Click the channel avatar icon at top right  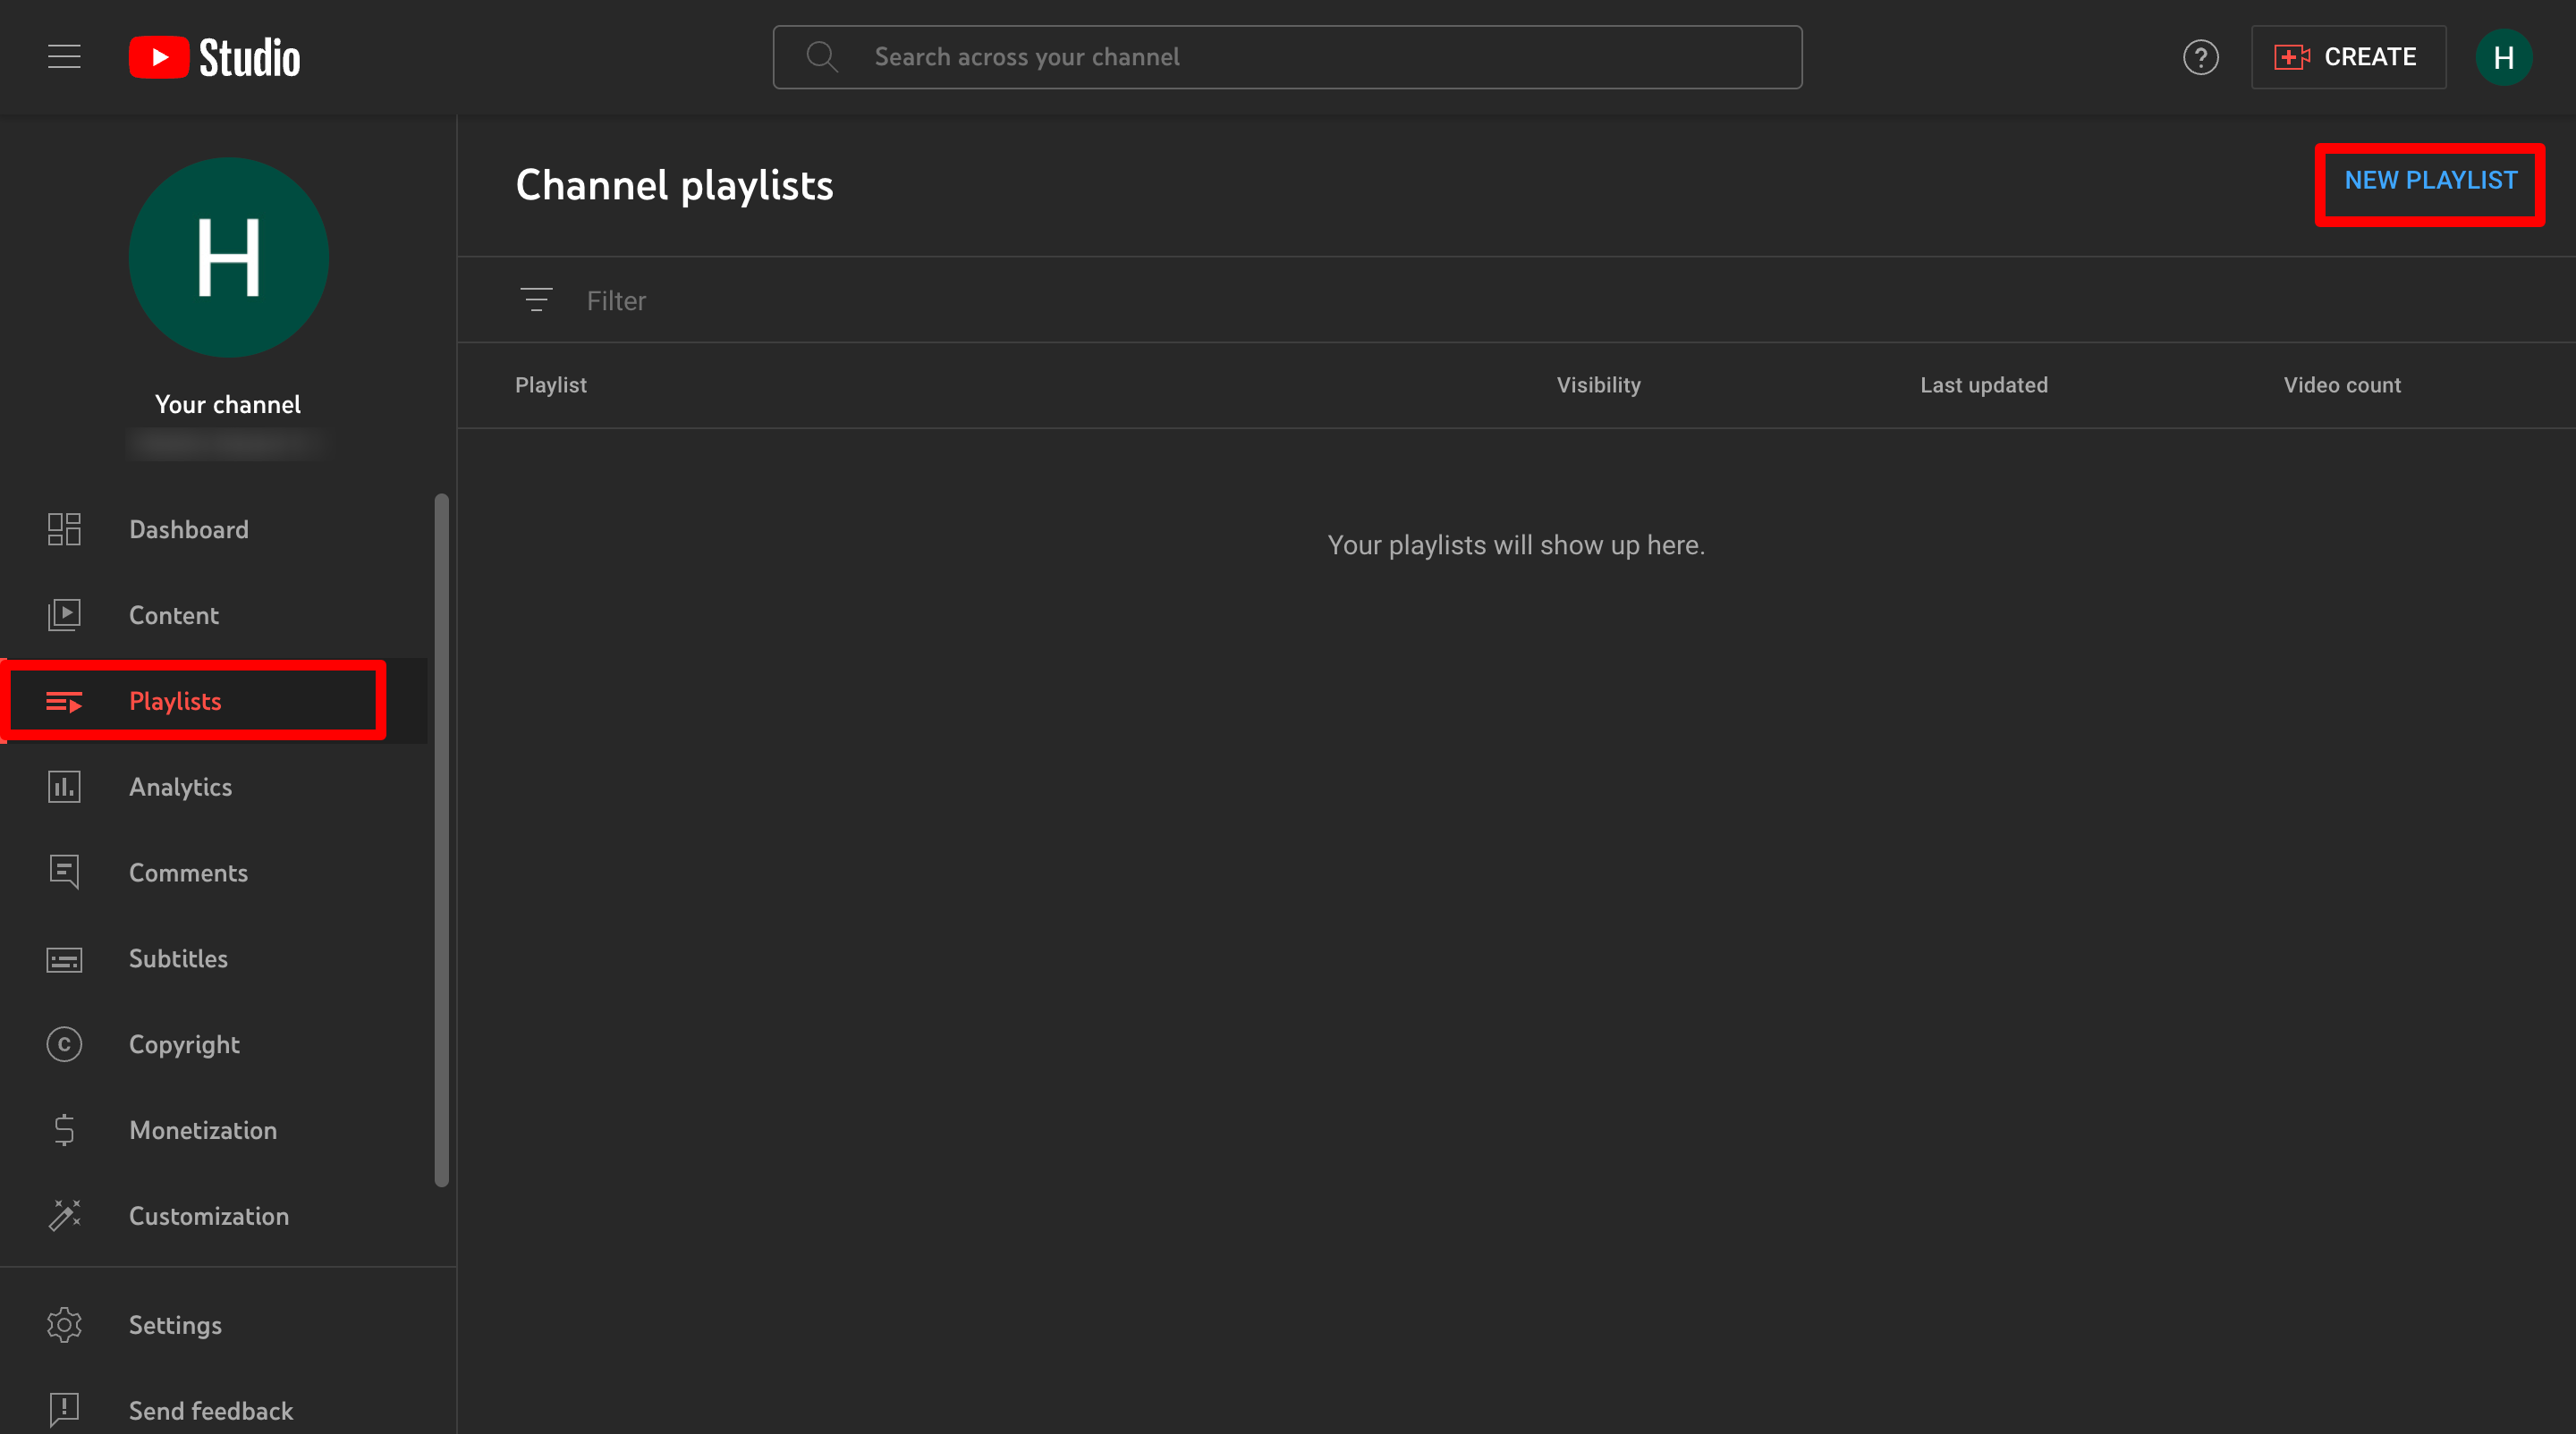point(2505,56)
